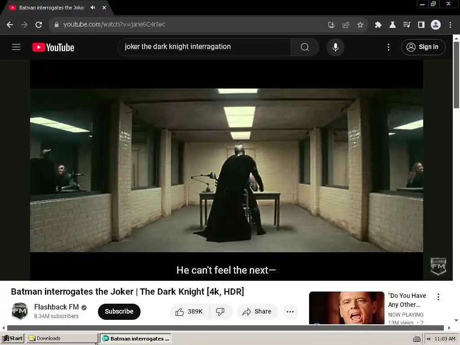This screenshot has height=345, width=460.
Task: Expand hidden tray icons chevron
Action: 429,339
